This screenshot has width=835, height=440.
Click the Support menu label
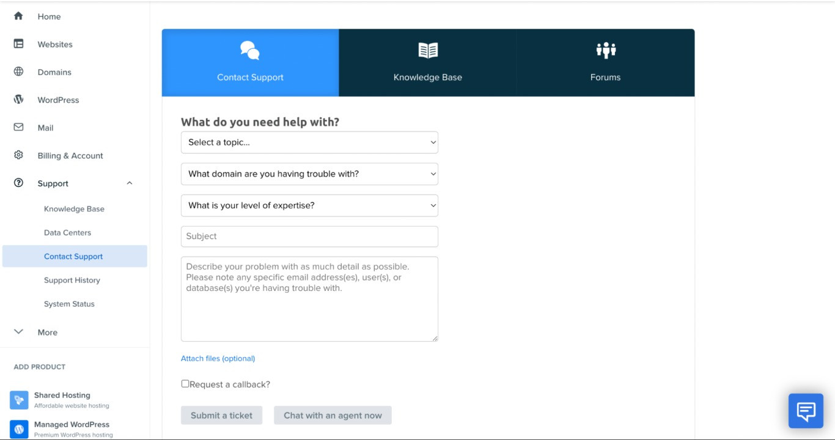[x=53, y=183]
